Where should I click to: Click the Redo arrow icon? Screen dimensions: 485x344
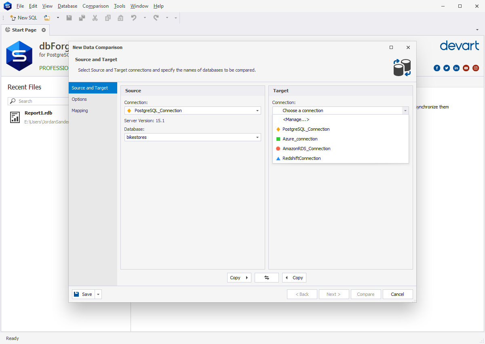click(x=156, y=18)
